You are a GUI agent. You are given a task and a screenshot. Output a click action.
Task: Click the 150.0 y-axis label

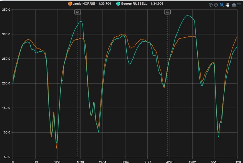tap(6, 108)
